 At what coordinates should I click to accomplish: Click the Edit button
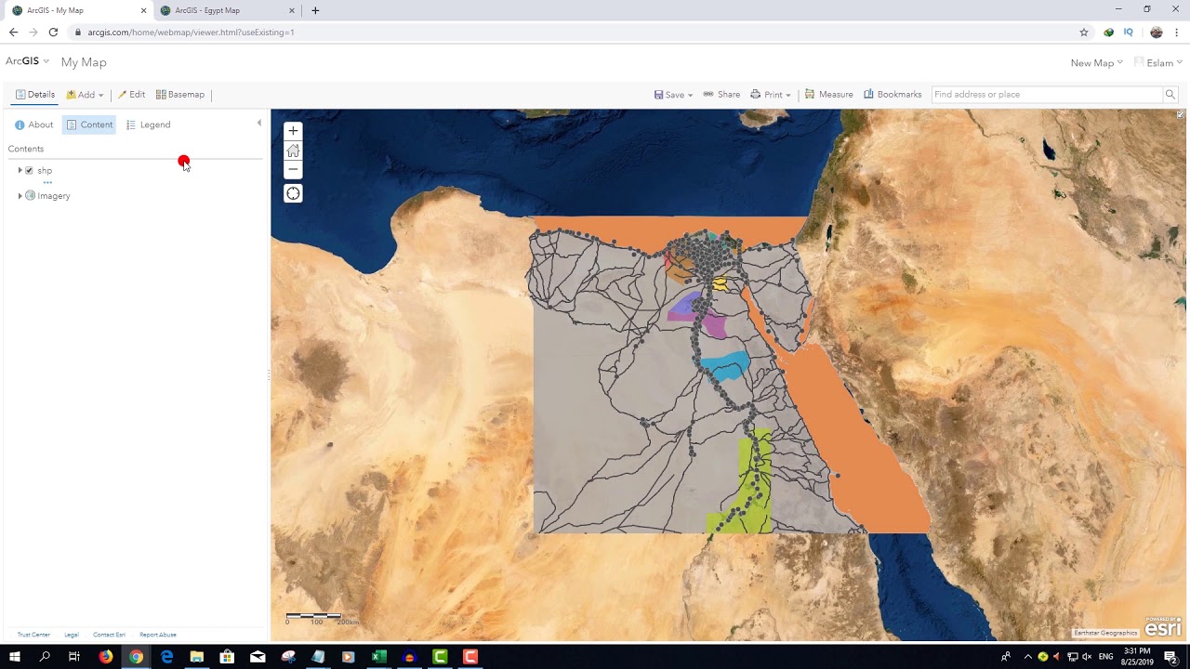131,95
